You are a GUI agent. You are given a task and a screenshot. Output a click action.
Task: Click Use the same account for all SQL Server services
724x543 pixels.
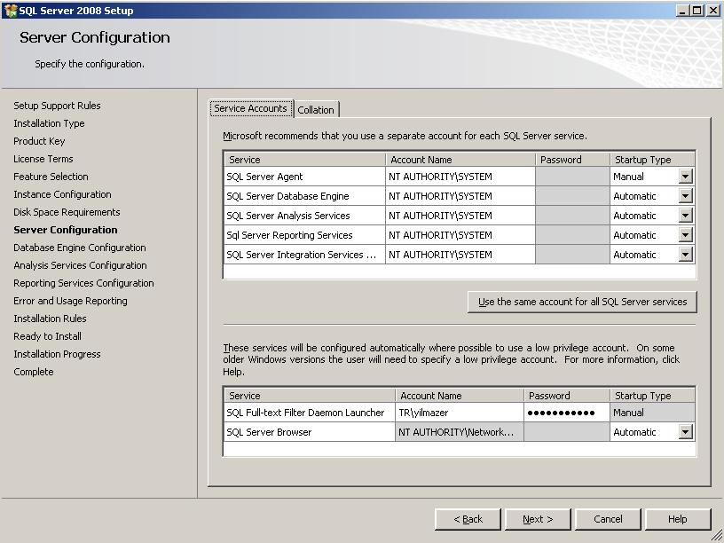[582, 302]
